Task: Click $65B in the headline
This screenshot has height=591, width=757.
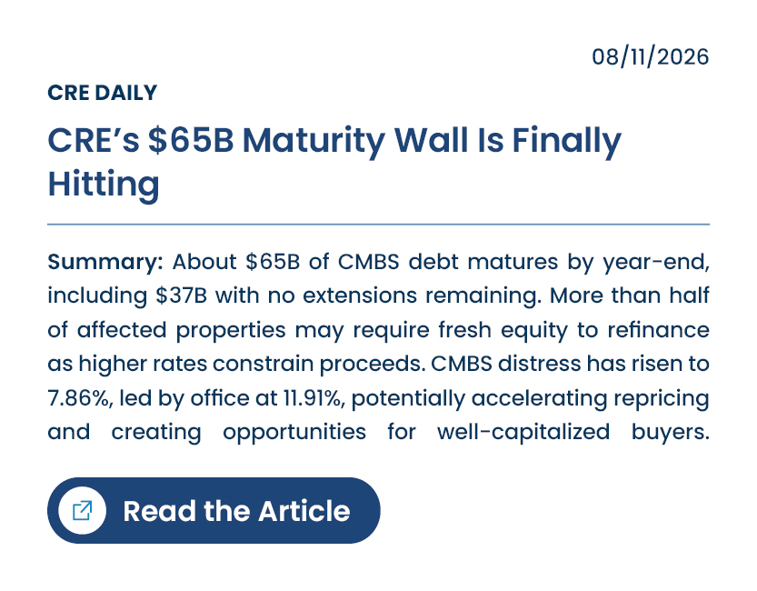Action: (x=191, y=141)
